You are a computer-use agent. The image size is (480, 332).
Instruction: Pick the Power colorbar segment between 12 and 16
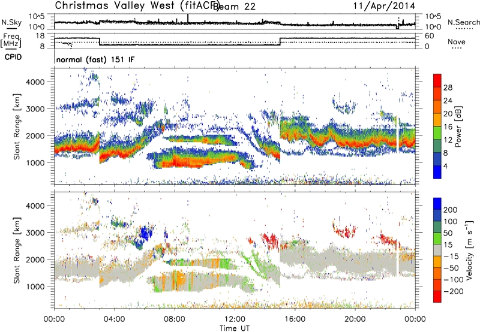437,132
